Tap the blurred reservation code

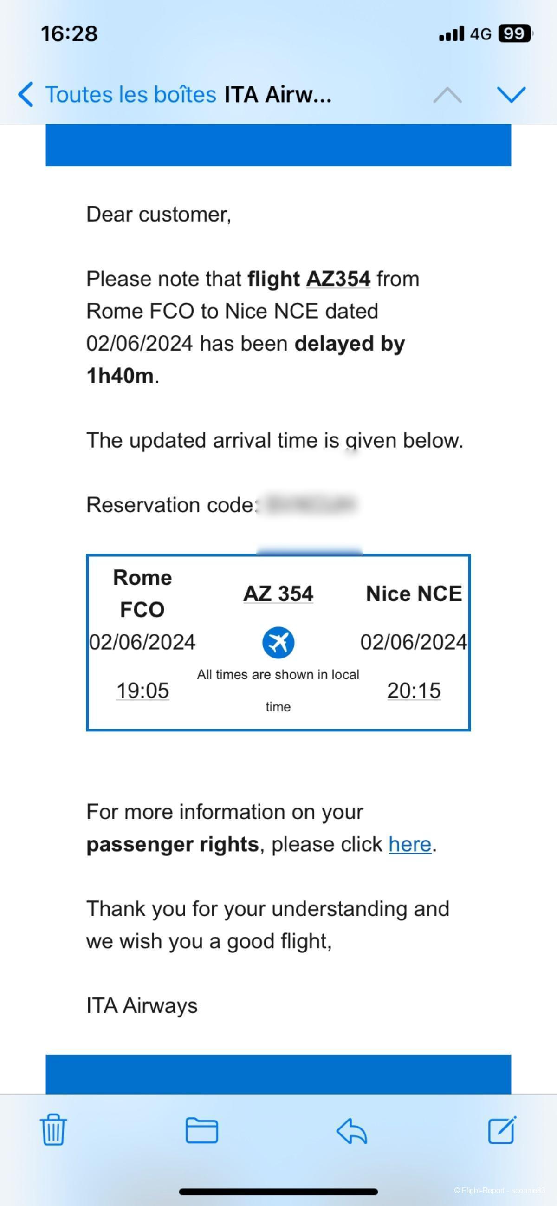click(310, 504)
